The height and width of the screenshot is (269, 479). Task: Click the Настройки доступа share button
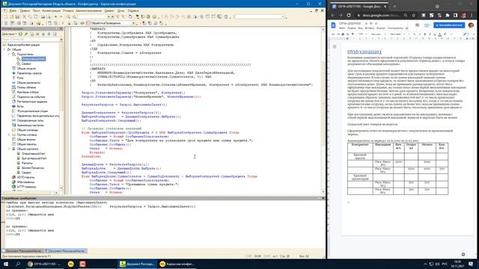(x=449, y=25)
